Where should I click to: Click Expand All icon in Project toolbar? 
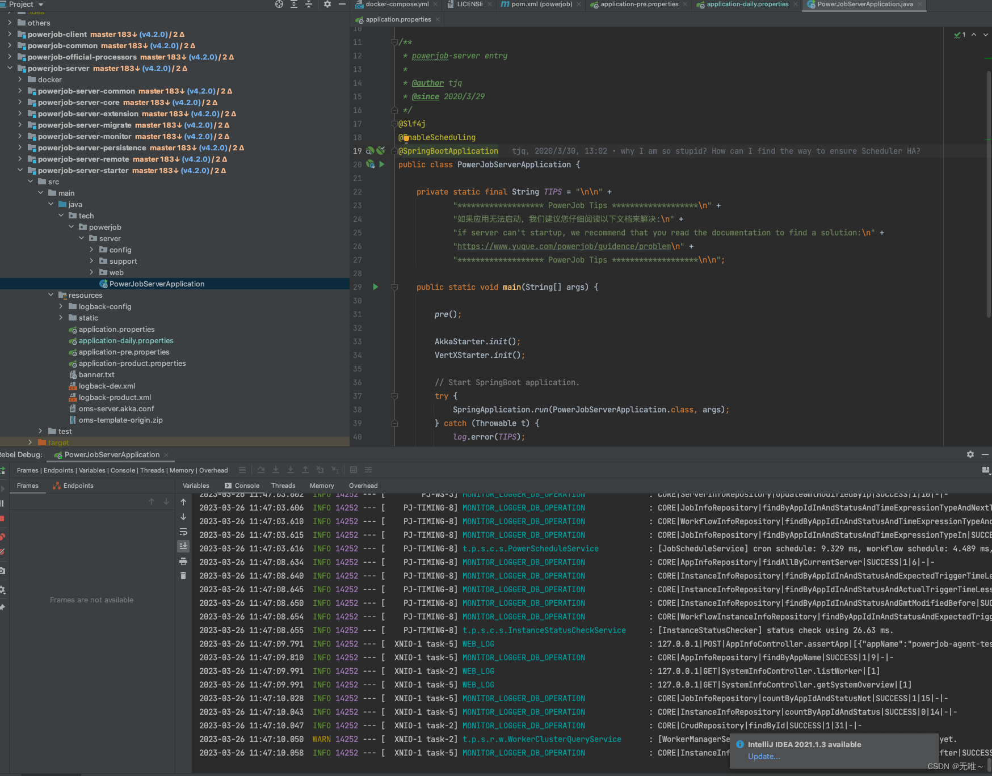(x=294, y=5)
